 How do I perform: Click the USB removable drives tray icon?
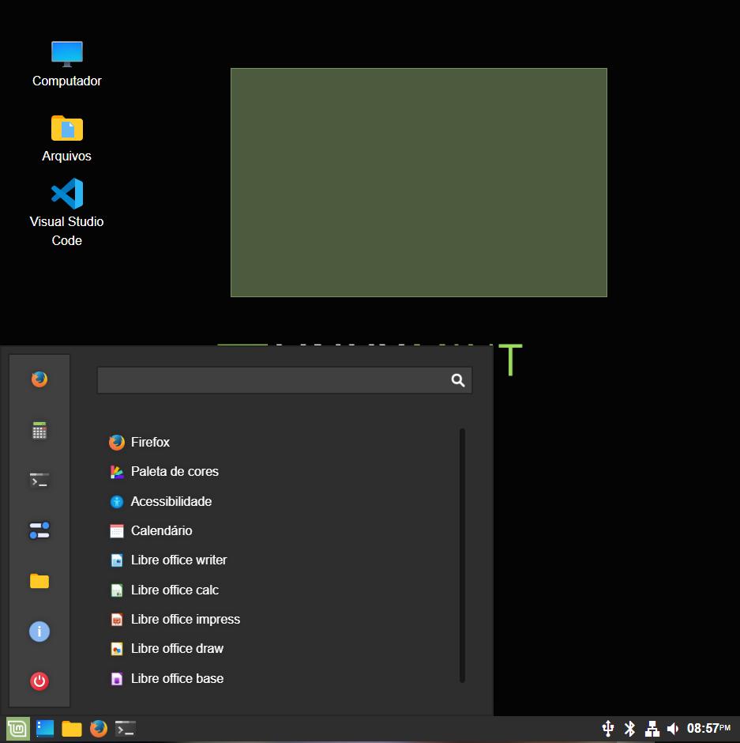[x=607, y=728]
